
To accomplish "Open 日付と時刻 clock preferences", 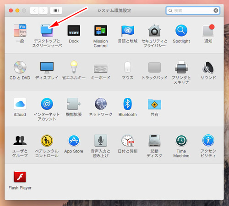I will point(127,141).
